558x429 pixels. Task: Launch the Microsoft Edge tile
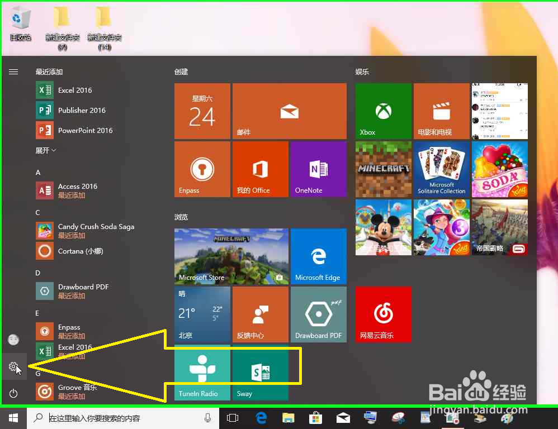coord(319,256)
